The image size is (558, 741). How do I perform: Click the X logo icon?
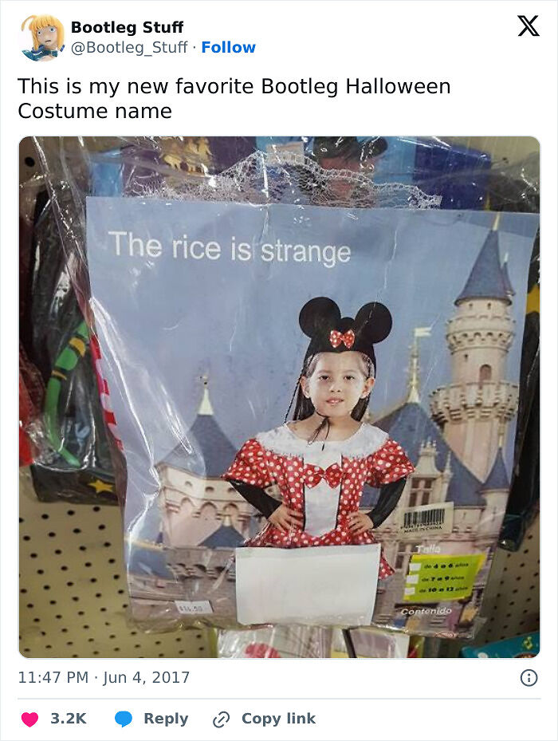click(529, 26)
